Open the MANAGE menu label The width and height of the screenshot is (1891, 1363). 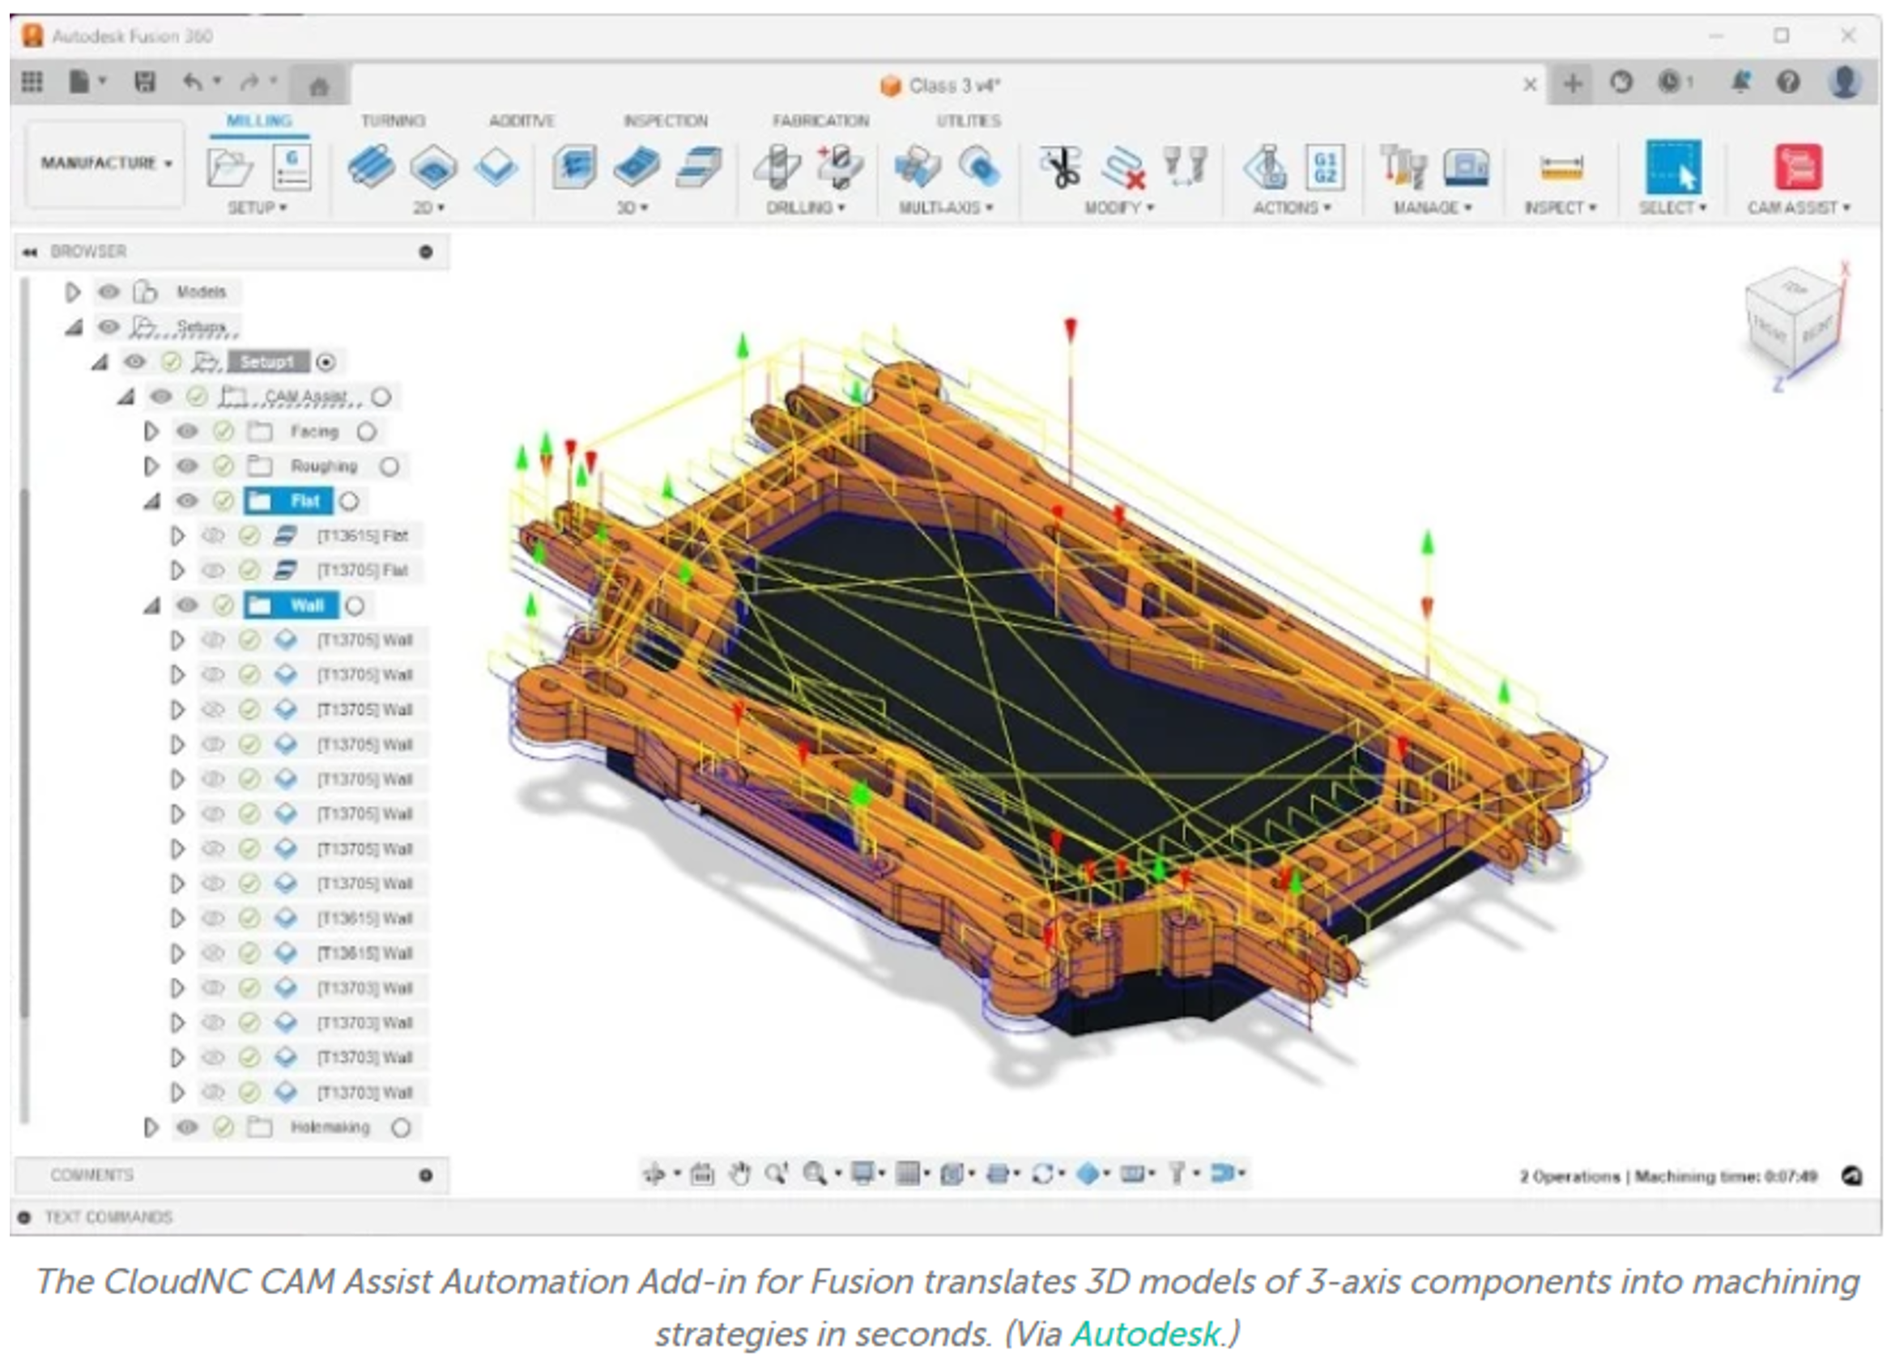tap(1433, 206)
